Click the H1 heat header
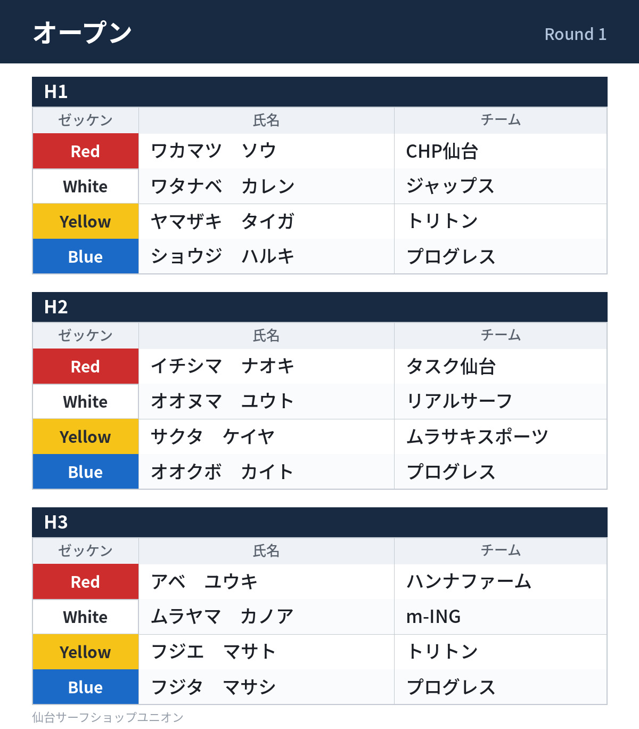The width and height of the screenshot is (639, 729). 319,92
